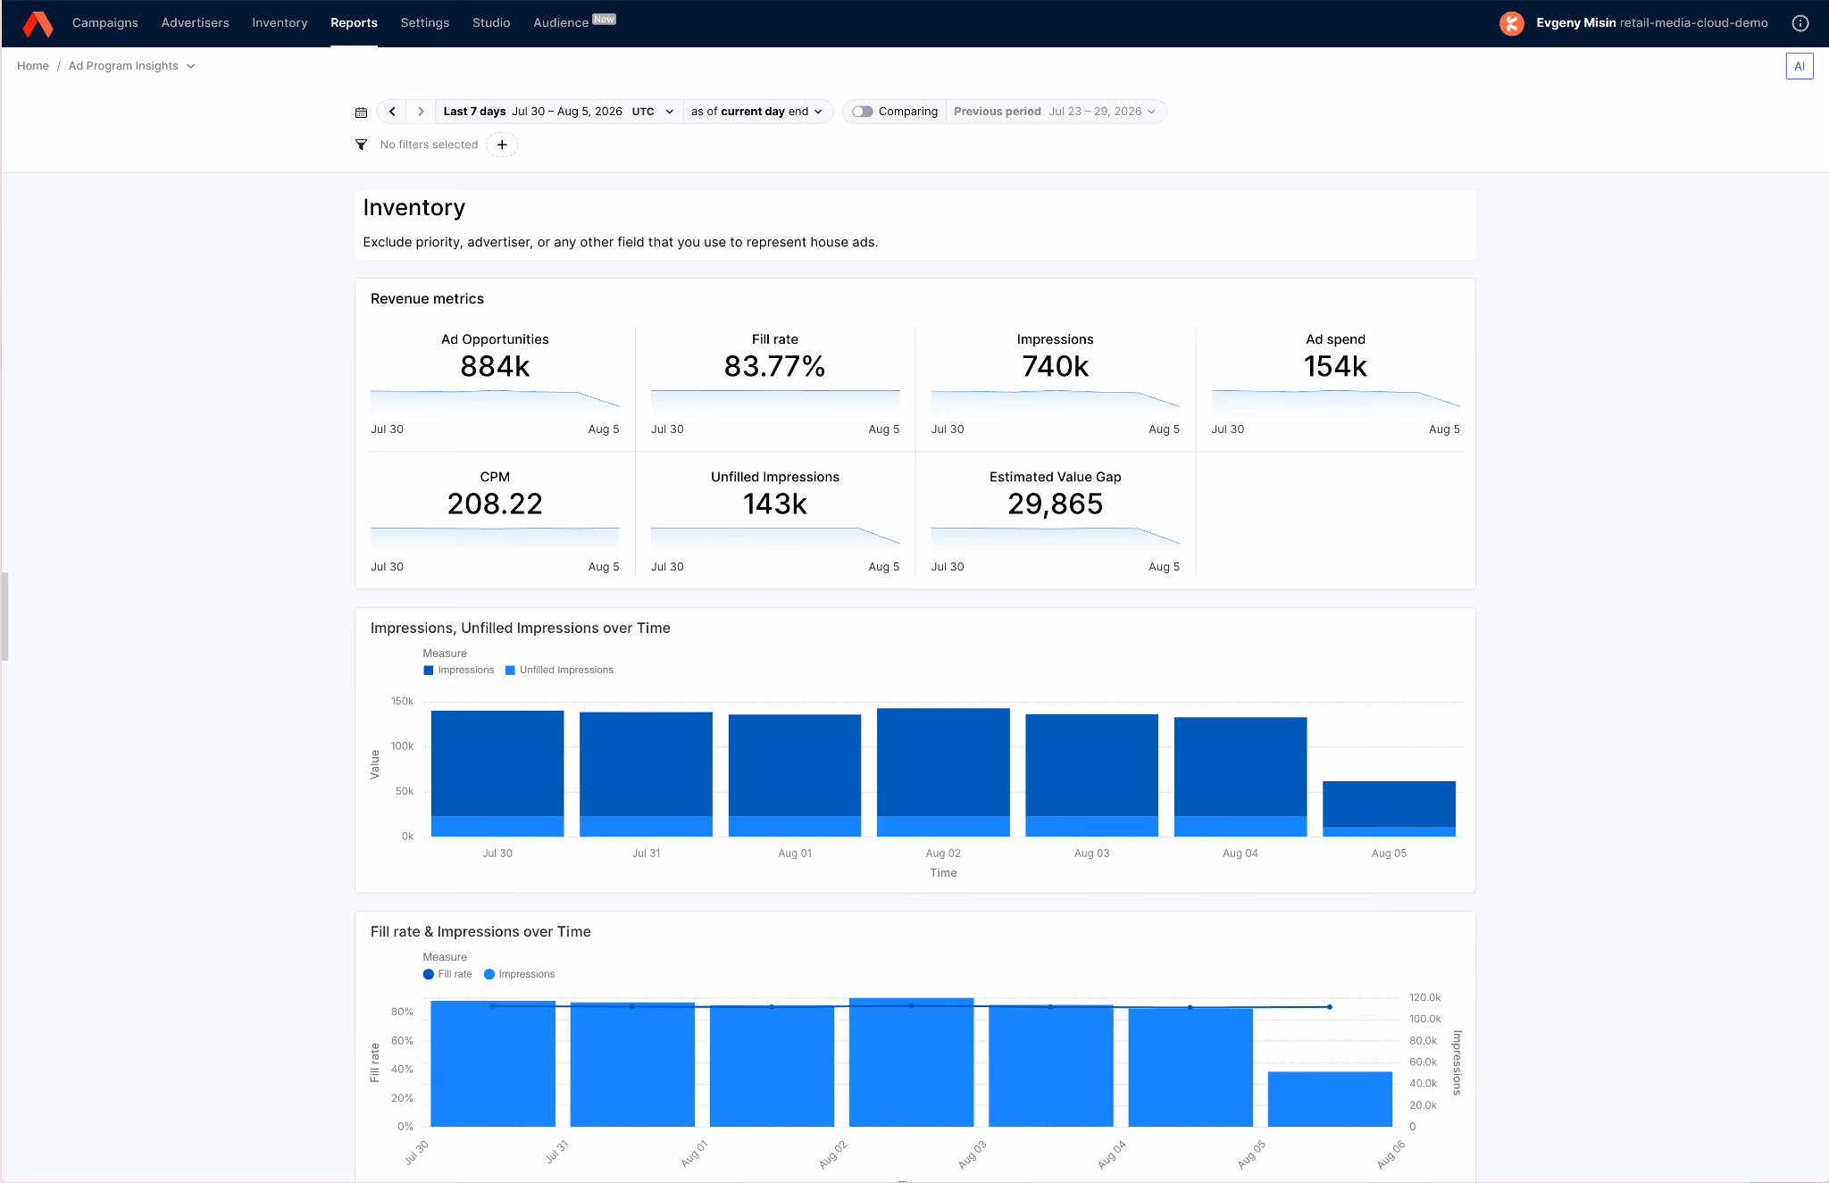Click the filter funnel icon
Screen dimensions: 1829x1183
point(361,145)
